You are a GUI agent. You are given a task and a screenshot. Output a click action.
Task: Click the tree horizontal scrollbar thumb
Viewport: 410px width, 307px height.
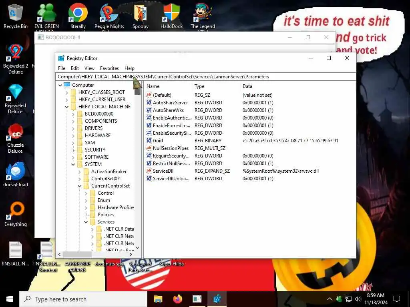pos(77,254)
